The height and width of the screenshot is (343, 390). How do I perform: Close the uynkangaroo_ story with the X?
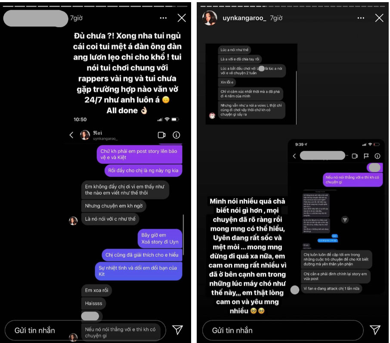[379, 18]
